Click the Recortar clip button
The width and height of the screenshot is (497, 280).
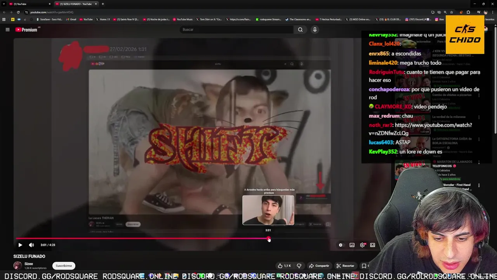coord(345,266)
